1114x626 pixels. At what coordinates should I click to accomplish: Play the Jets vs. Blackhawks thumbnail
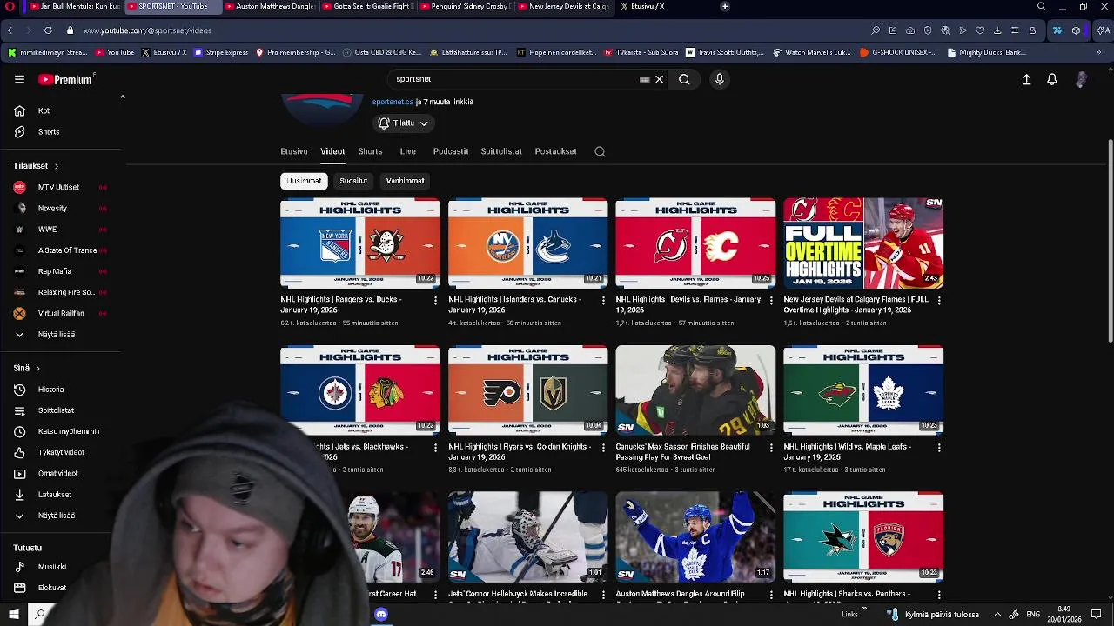tap(359, 390)
